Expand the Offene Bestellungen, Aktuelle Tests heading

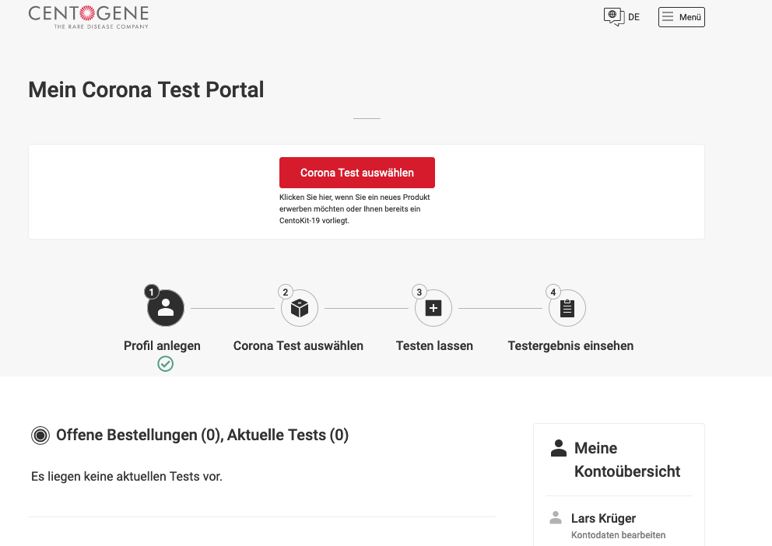202,436
